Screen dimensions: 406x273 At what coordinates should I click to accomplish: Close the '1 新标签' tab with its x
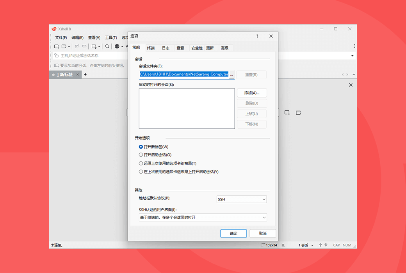click(x=78, y=74)
